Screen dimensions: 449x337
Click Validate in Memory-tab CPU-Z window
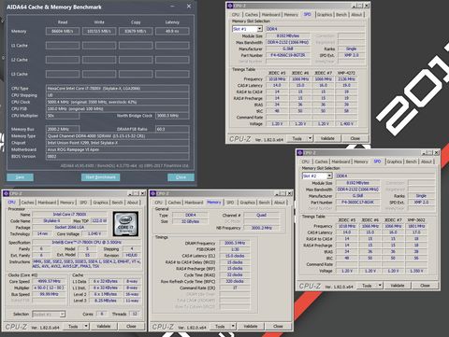(x=251, y=327)
